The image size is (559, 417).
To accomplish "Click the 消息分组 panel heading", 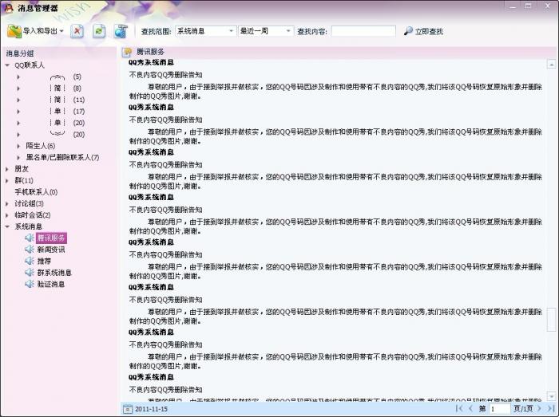I will pos(20,53).
